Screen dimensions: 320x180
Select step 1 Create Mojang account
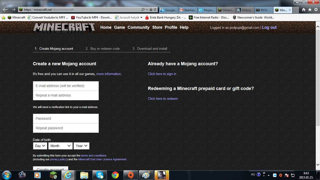tap(54, 48)
